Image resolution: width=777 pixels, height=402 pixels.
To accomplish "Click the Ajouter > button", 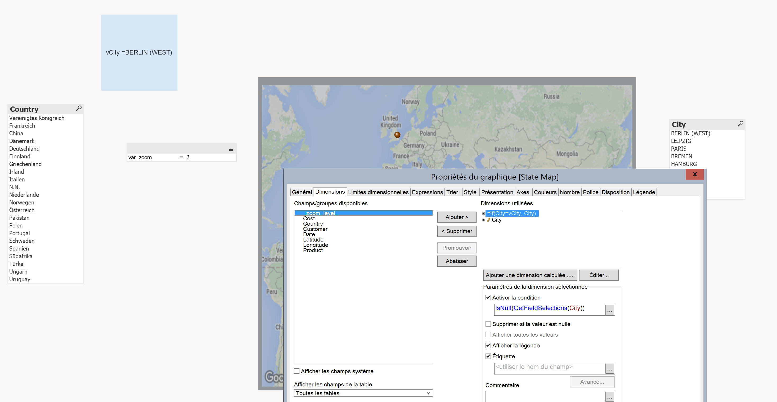I will [x=456, y=217].
